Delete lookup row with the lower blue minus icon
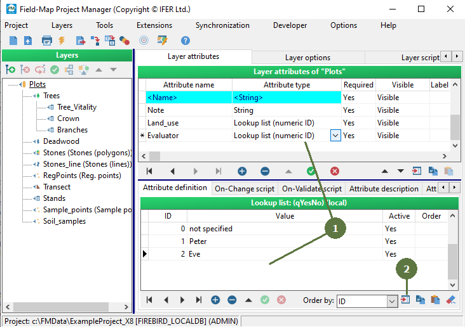Screen dimensions: 465x327 [x=232, y=300]
